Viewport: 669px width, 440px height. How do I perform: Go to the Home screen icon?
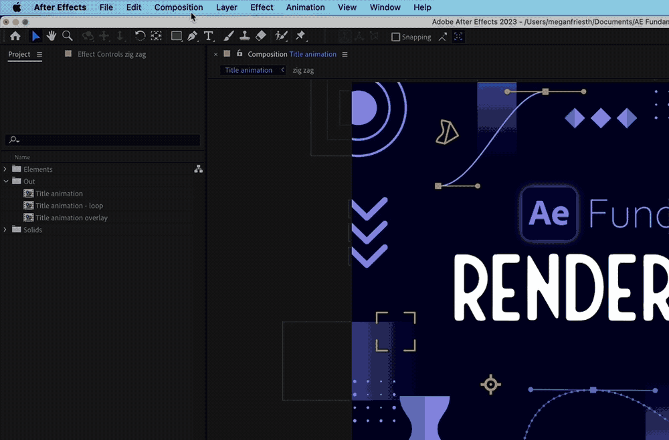[x=15, y=36]
